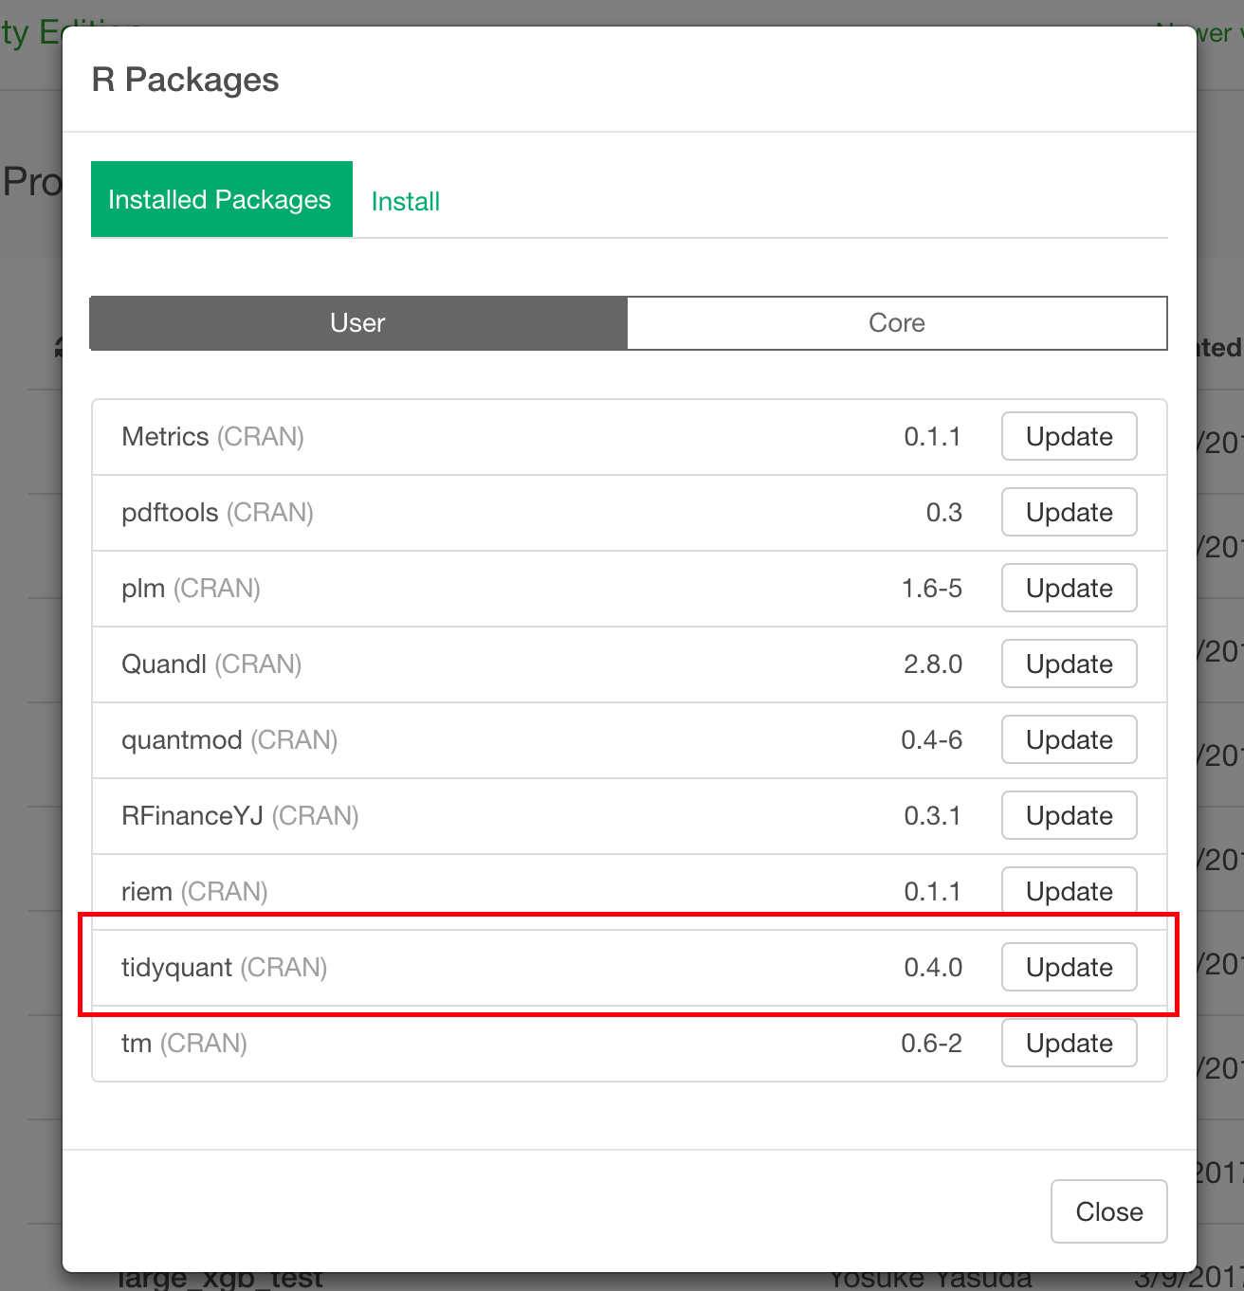Update the Metrics package
Screen dimensions: 1244x1291
pyautogui.click(x=1069, y=436)
